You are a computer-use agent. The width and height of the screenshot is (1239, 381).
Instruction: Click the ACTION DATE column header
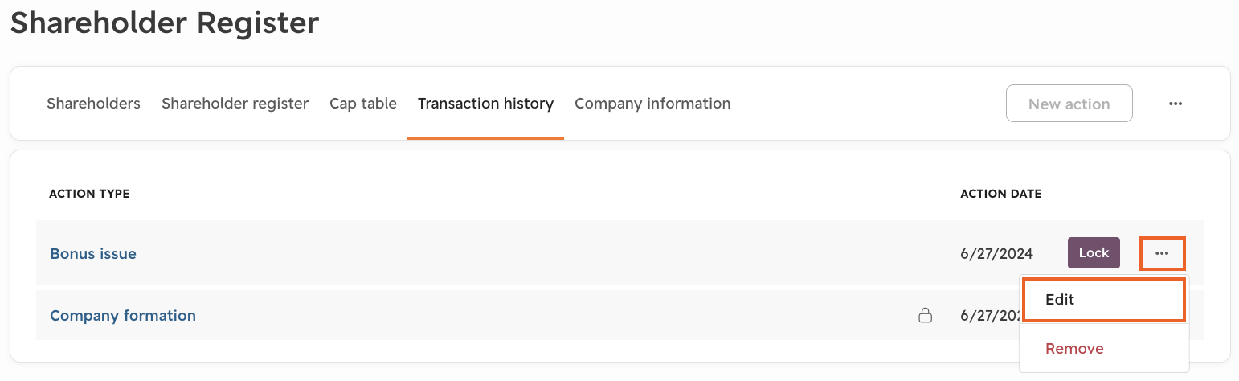[1000, 194]
